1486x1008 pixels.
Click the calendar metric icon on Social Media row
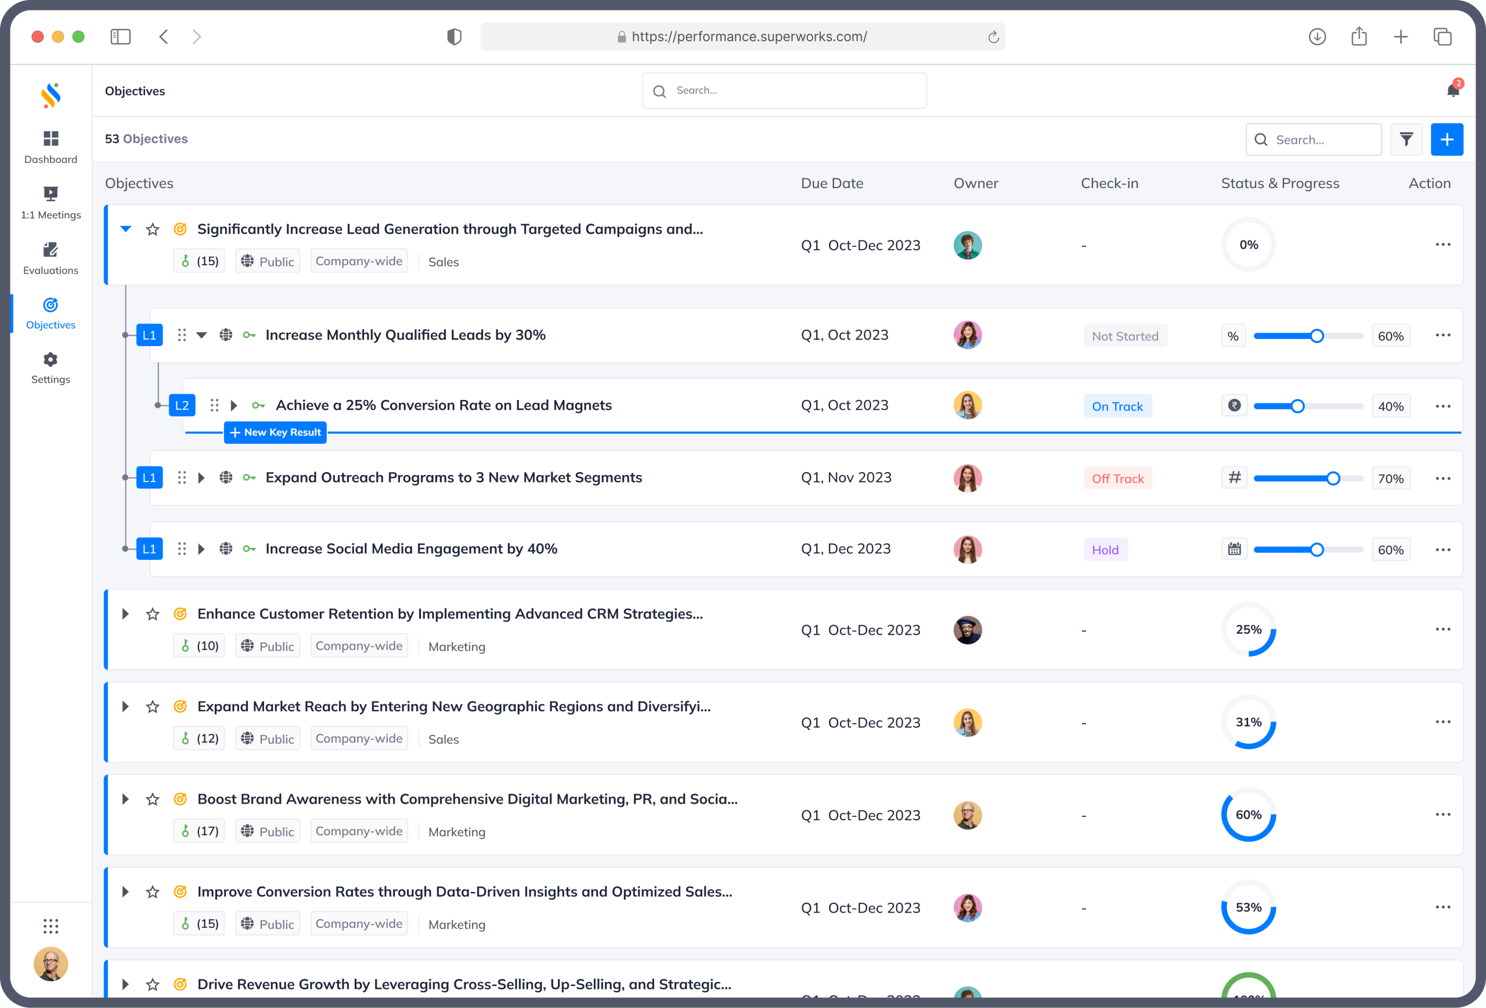1234,549
